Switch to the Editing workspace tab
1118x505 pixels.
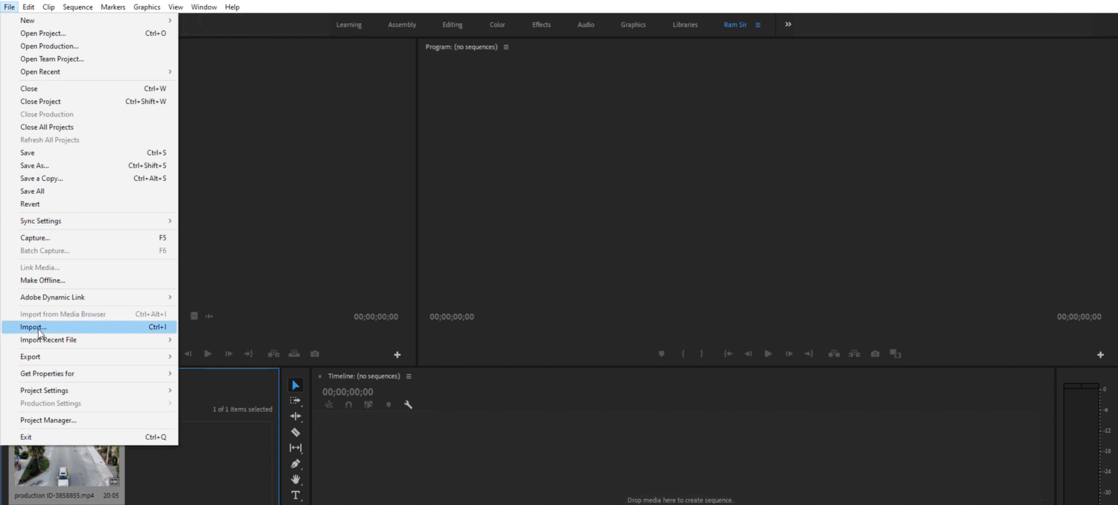pos(452,25)
